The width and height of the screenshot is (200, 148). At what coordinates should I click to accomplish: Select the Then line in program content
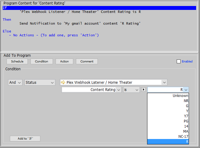pos(7,20)
